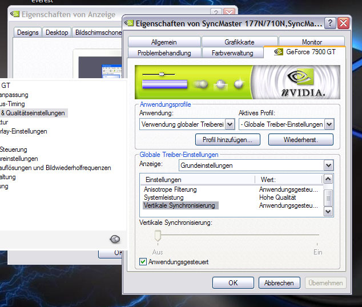Image resolution: width=362 pixels, height=307 pixels.
Task: Open the Problembehandlung tab
Action: 164,53
